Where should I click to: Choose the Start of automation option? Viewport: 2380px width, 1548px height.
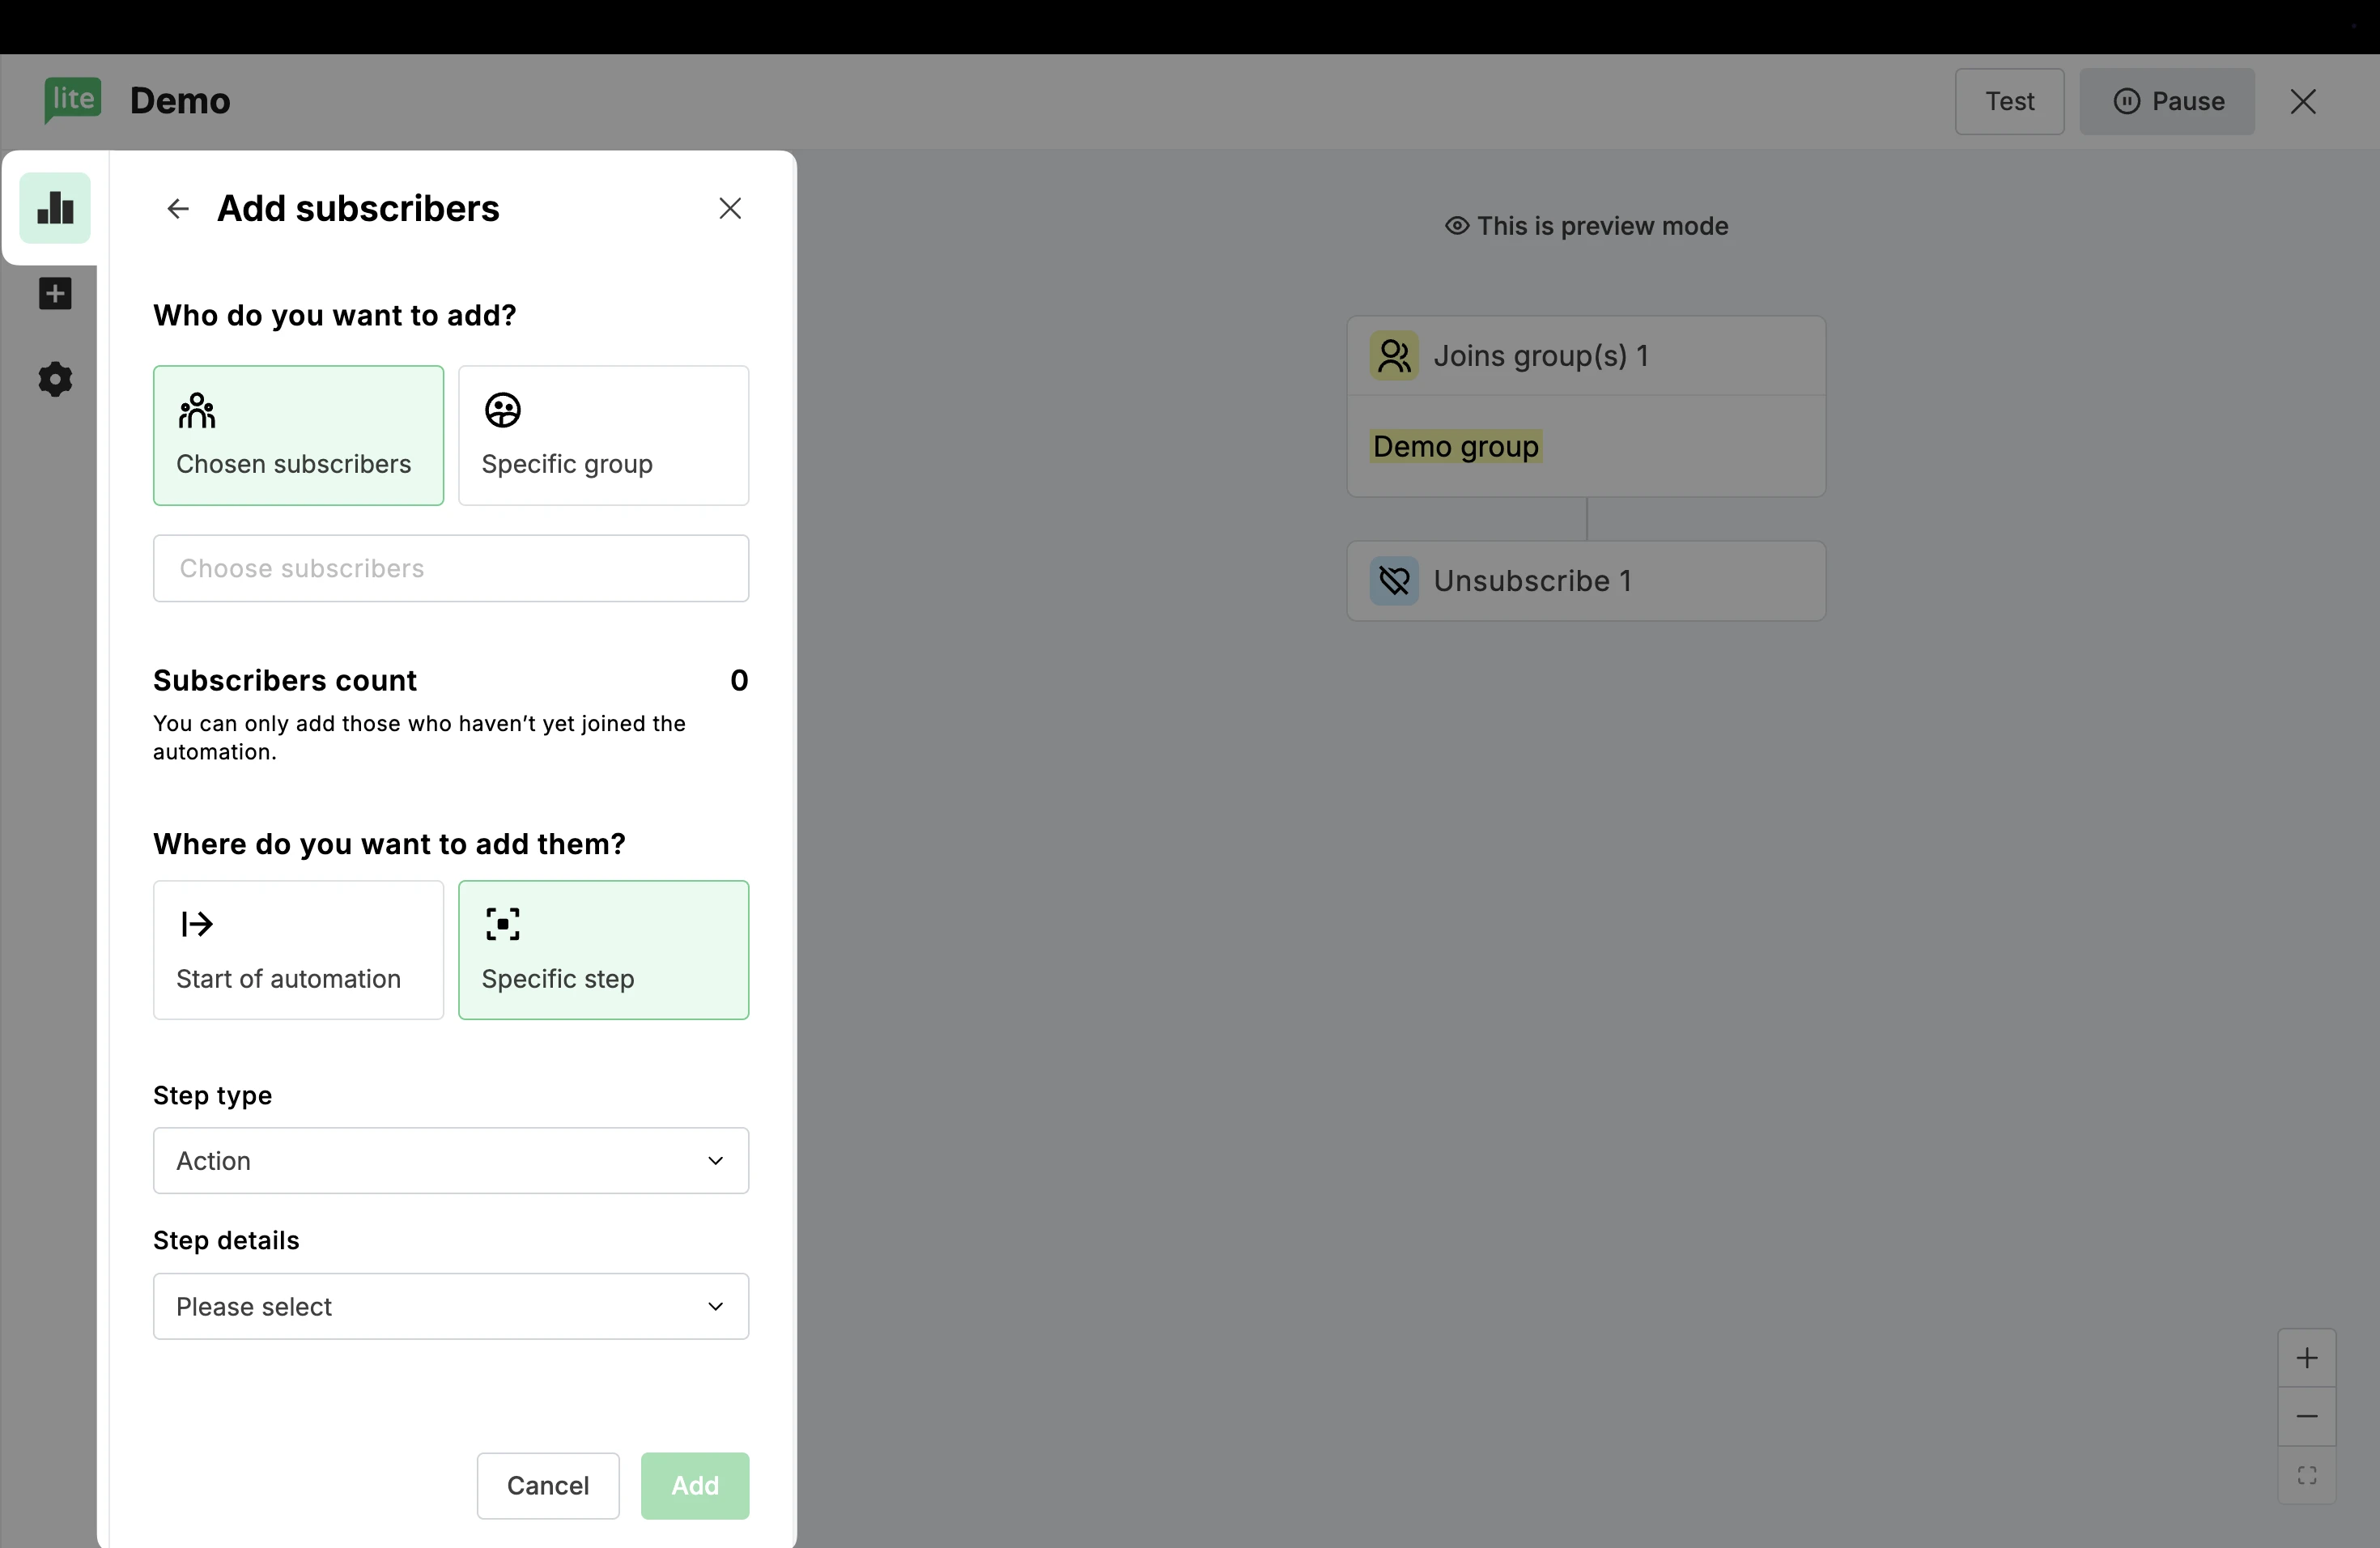click(298, 950)
